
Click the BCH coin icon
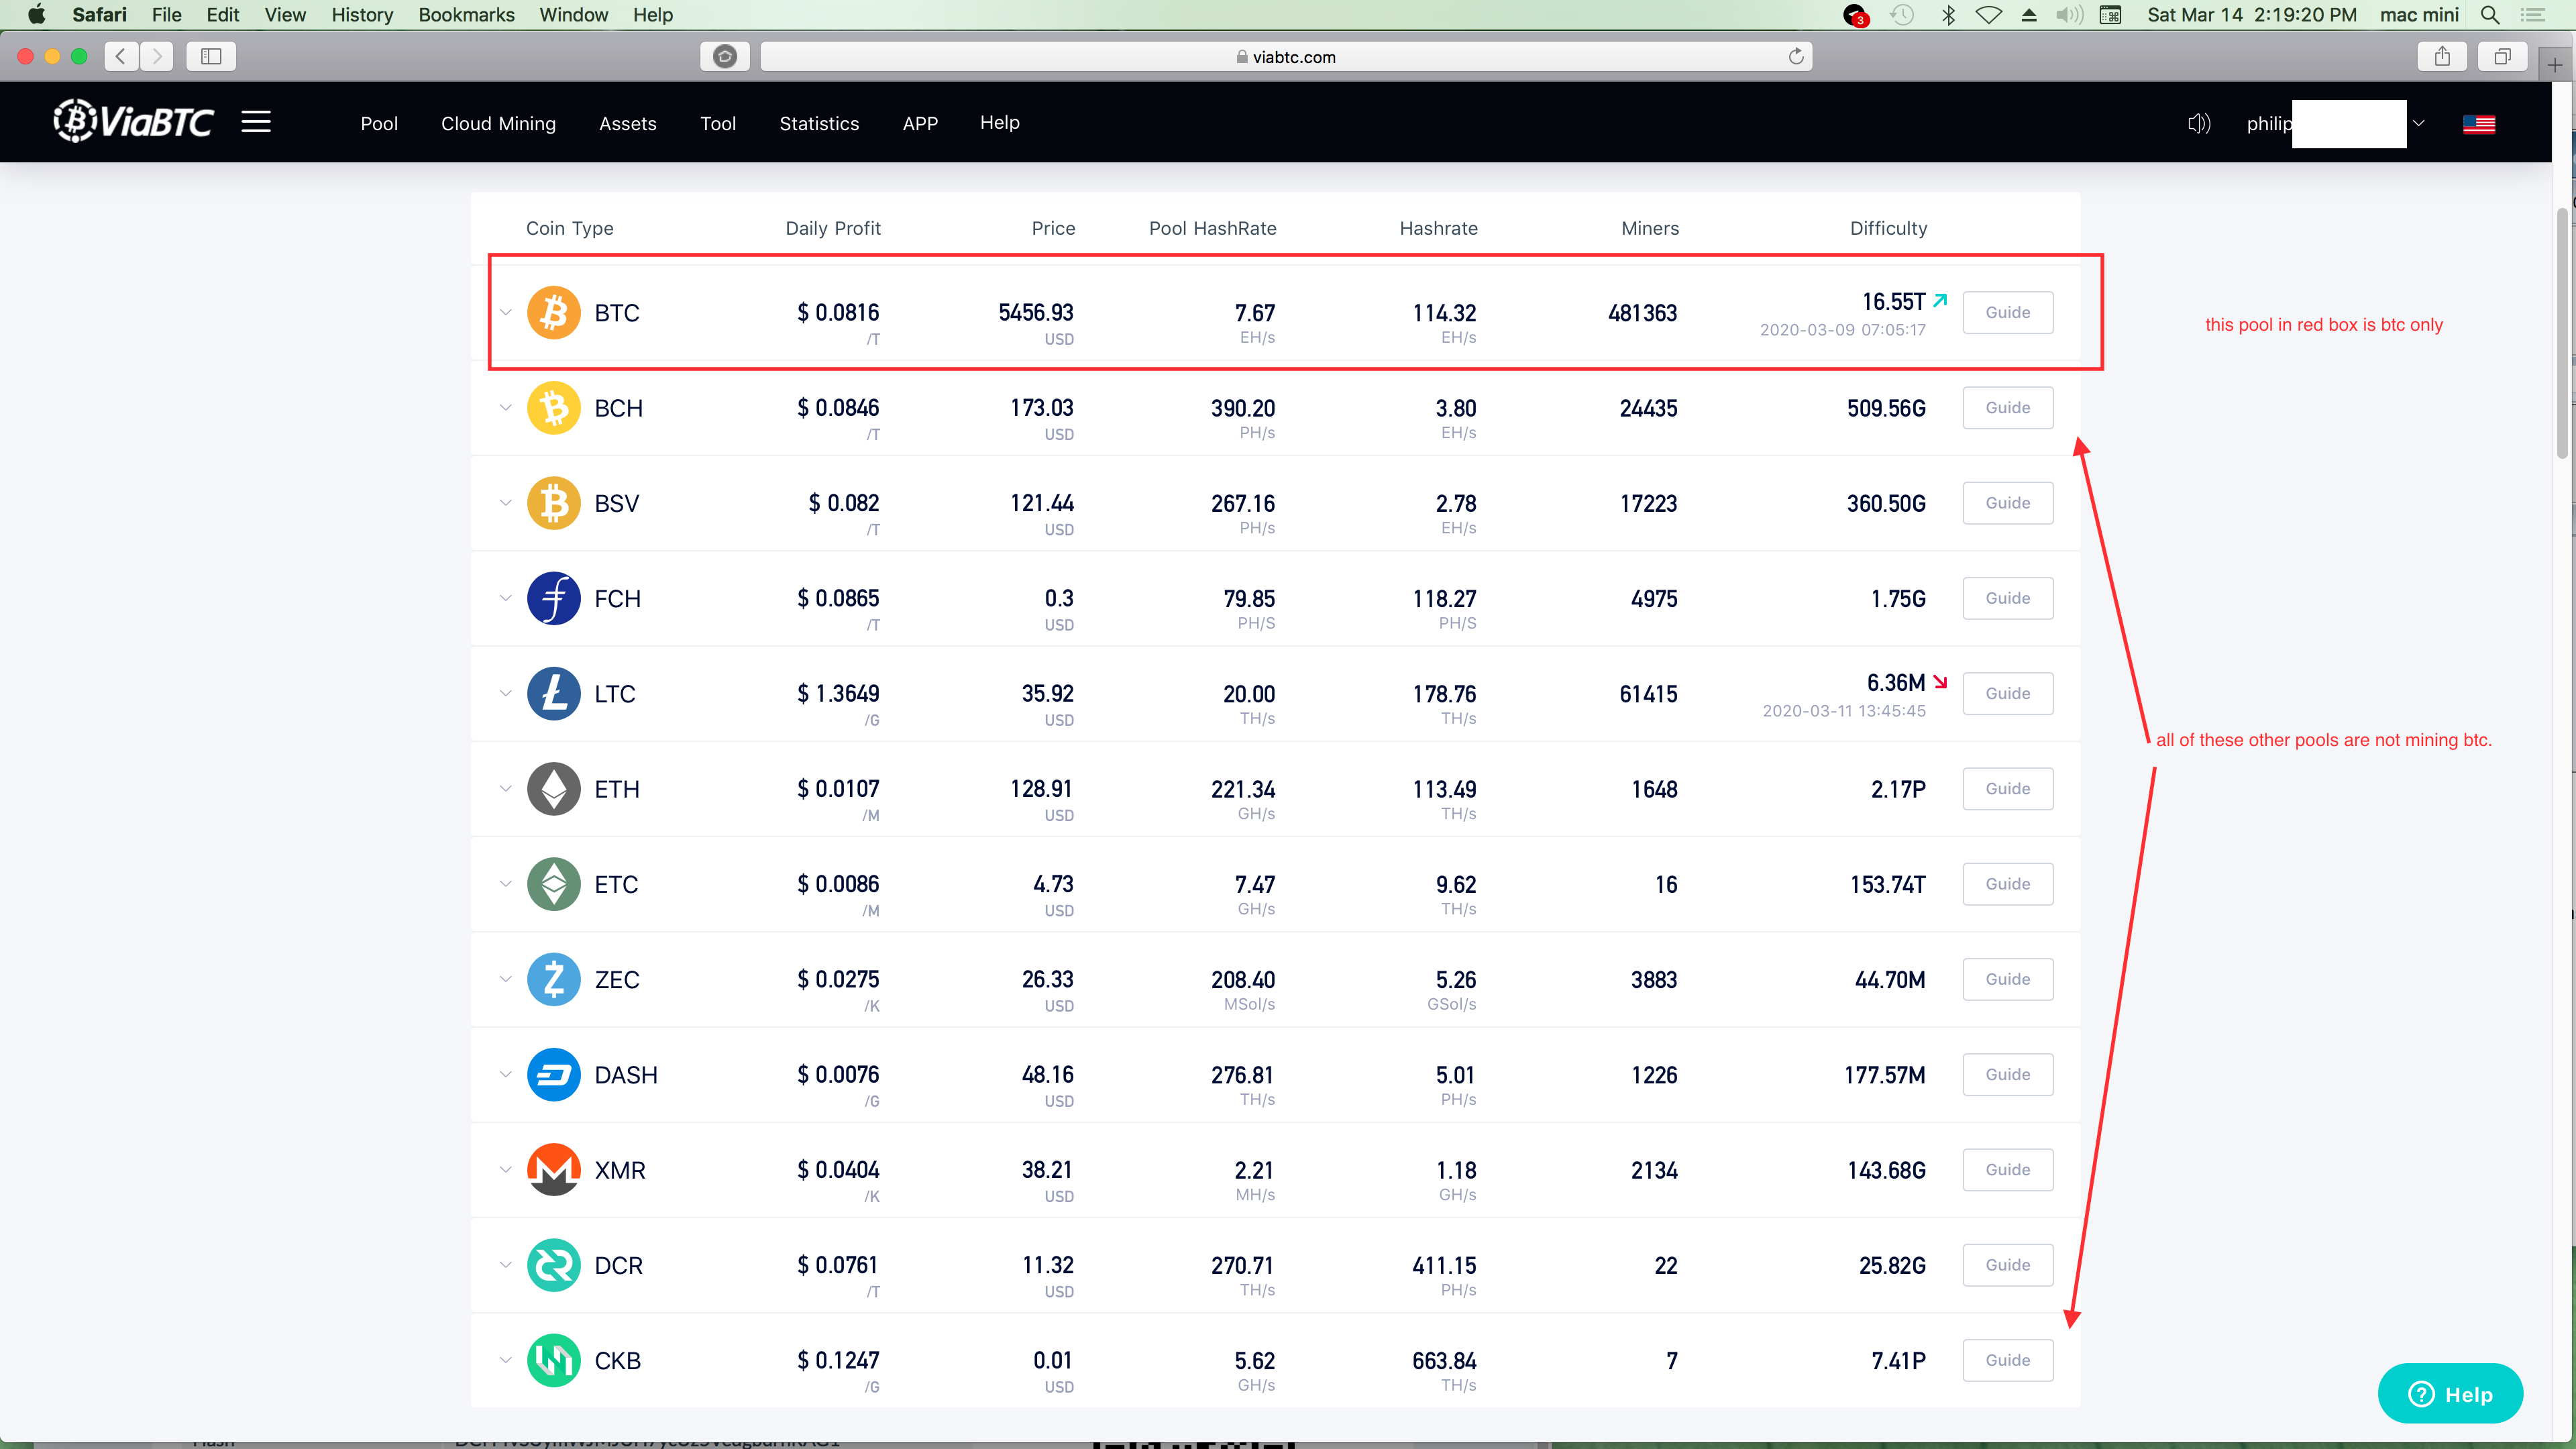(x=553, y=408)
